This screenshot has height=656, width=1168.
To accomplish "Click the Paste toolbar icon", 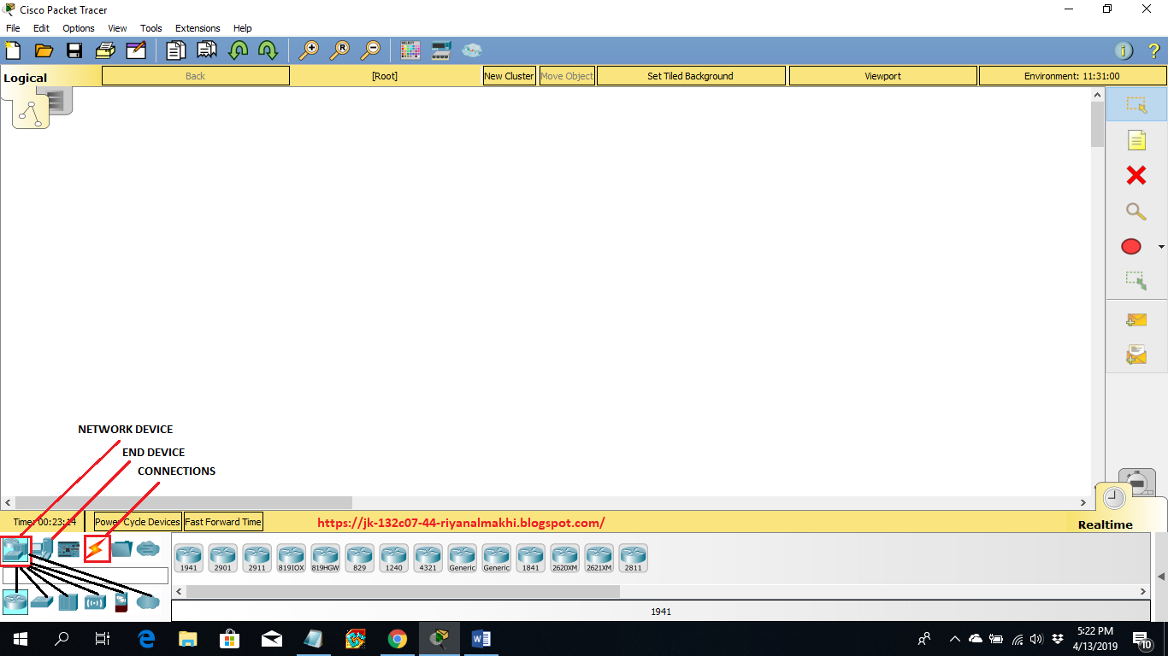I will [x=206, y=50].
